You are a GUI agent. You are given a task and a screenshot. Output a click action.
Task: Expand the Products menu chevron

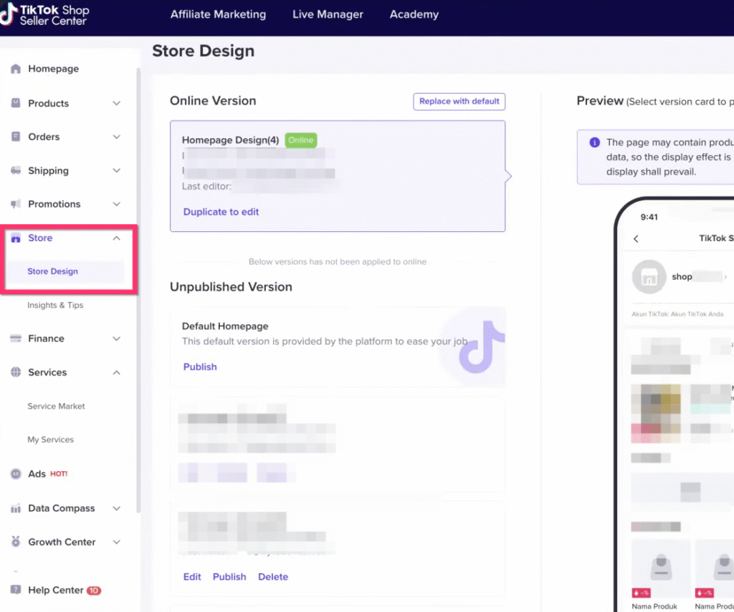pyautogui.click(x=117, y=103)
